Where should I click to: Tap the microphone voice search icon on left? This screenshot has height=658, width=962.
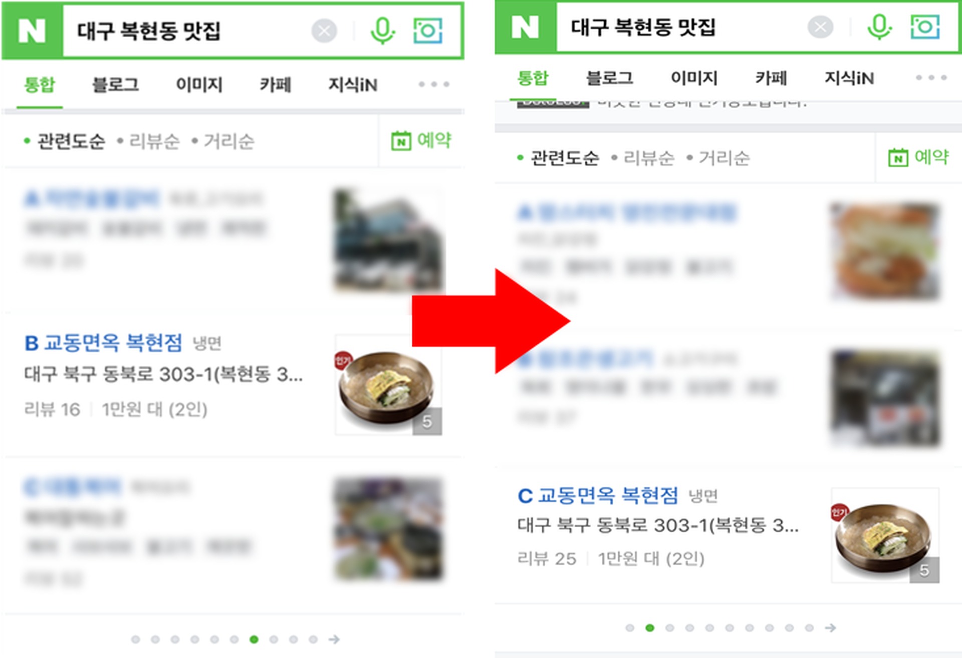pos(382,31)
